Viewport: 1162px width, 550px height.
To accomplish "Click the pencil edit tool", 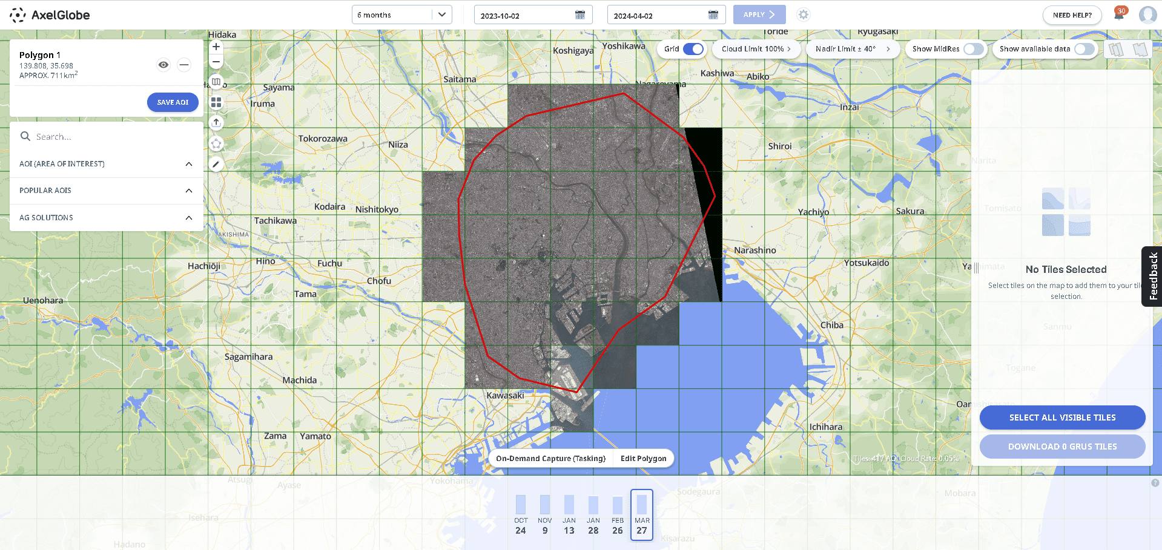I will (216, 164).
